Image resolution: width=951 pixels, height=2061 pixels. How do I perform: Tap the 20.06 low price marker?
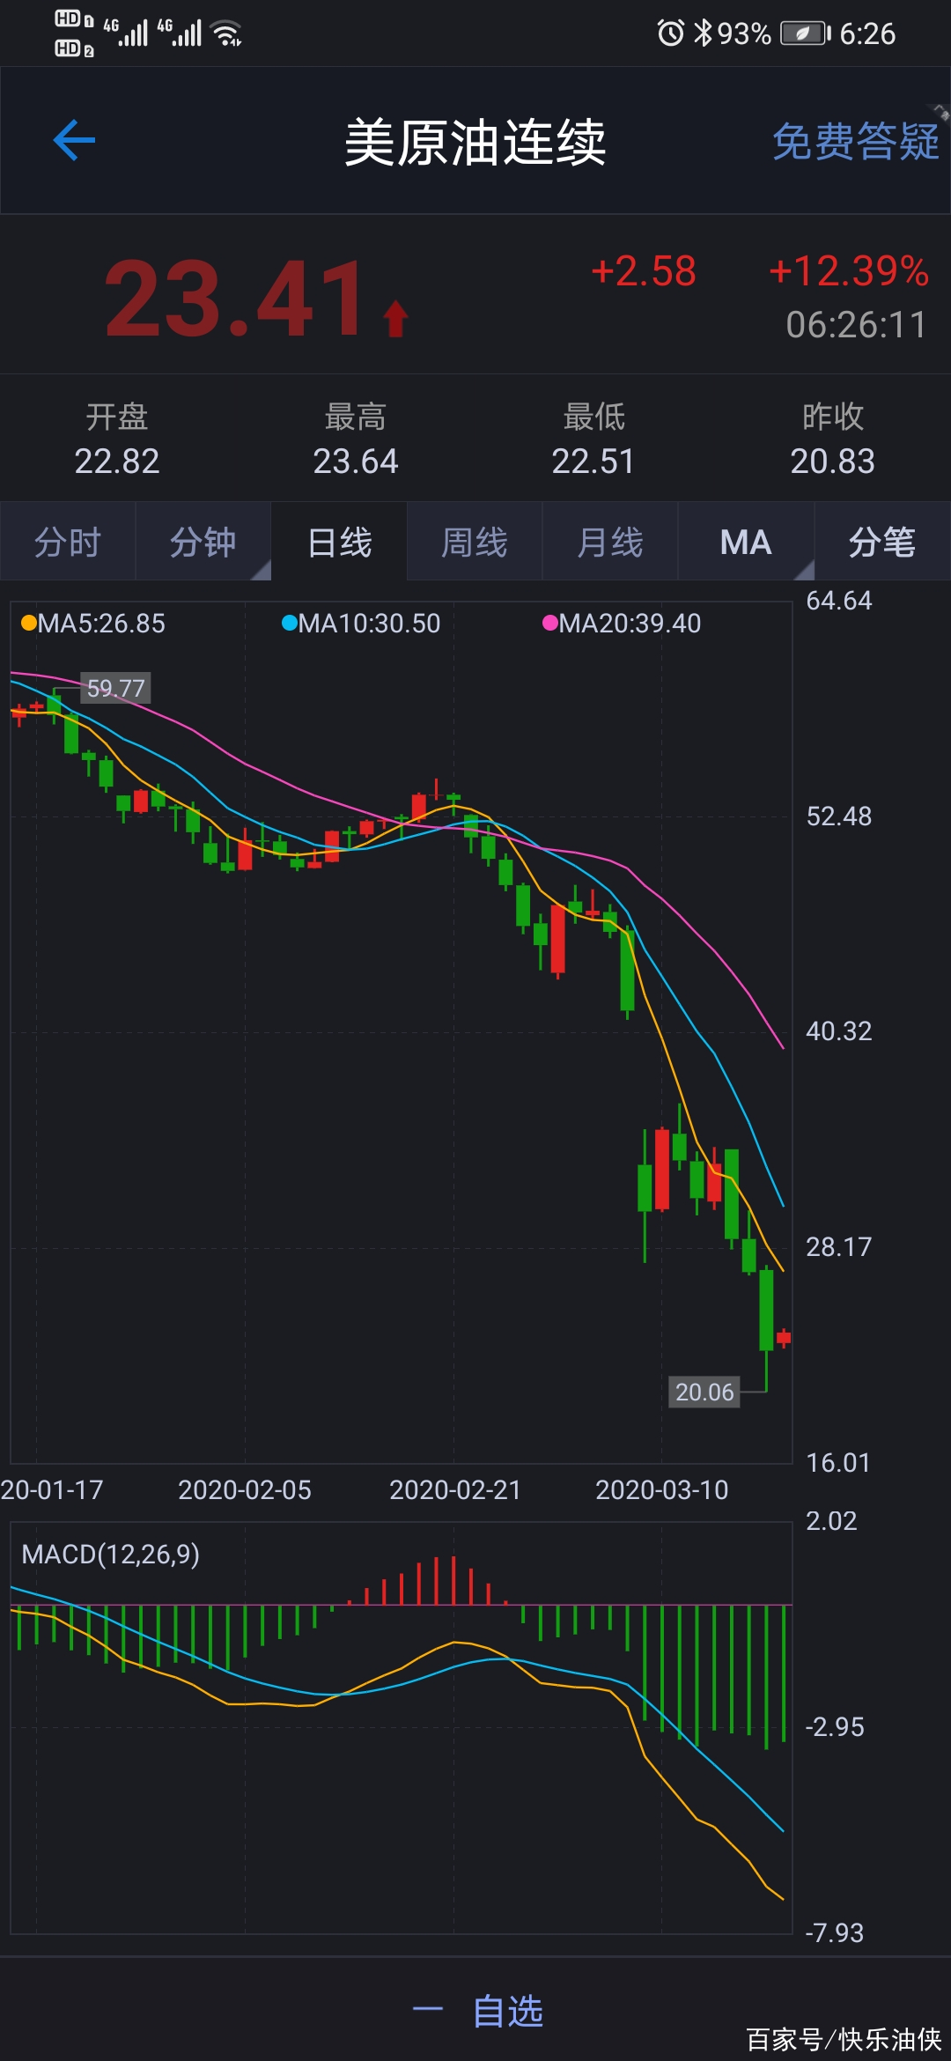click(704, 1392)
